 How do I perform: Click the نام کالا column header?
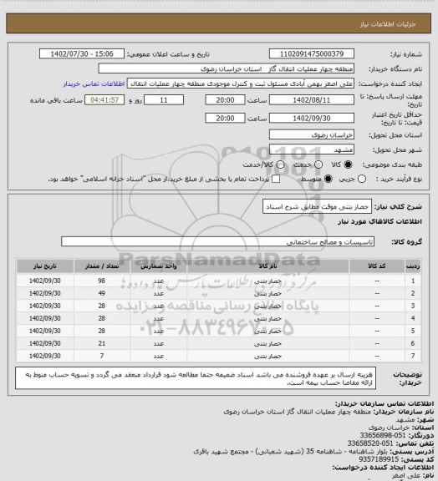click(x=267, y=266)
